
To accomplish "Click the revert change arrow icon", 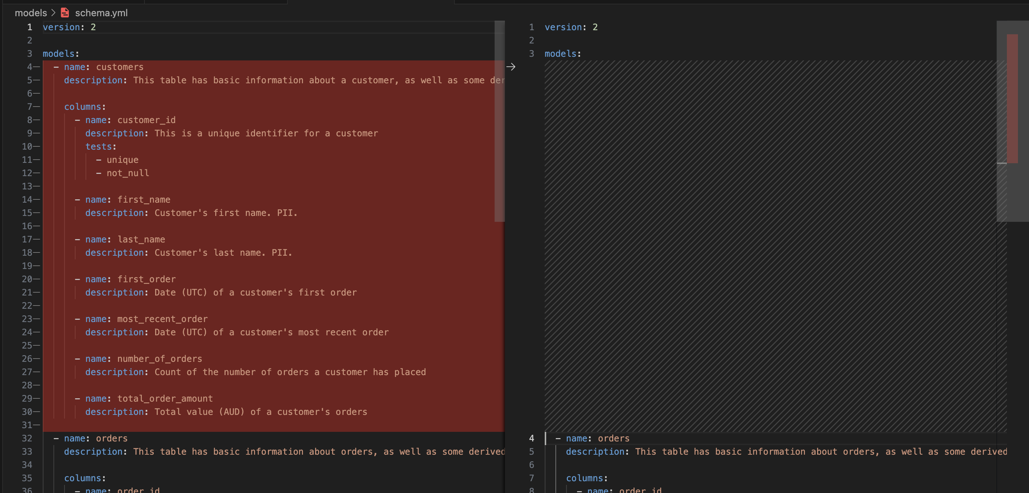I will click(510, 67).
